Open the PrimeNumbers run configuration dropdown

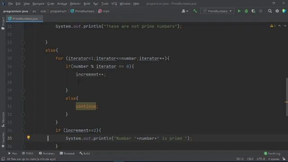click(x=217, y=11)
